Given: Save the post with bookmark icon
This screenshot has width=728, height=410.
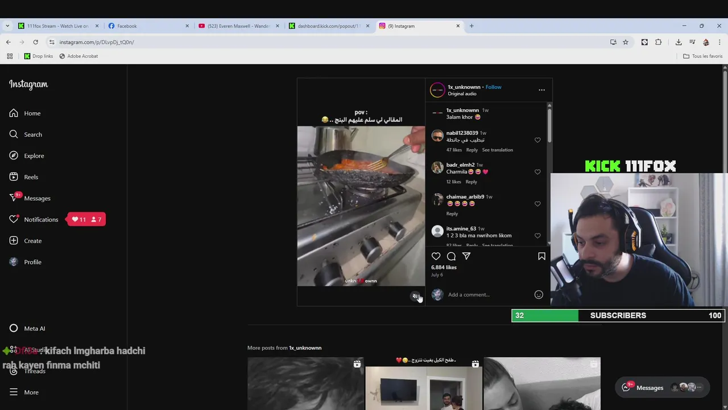Looking at the screenshot, I should click(x=541, y=256).
